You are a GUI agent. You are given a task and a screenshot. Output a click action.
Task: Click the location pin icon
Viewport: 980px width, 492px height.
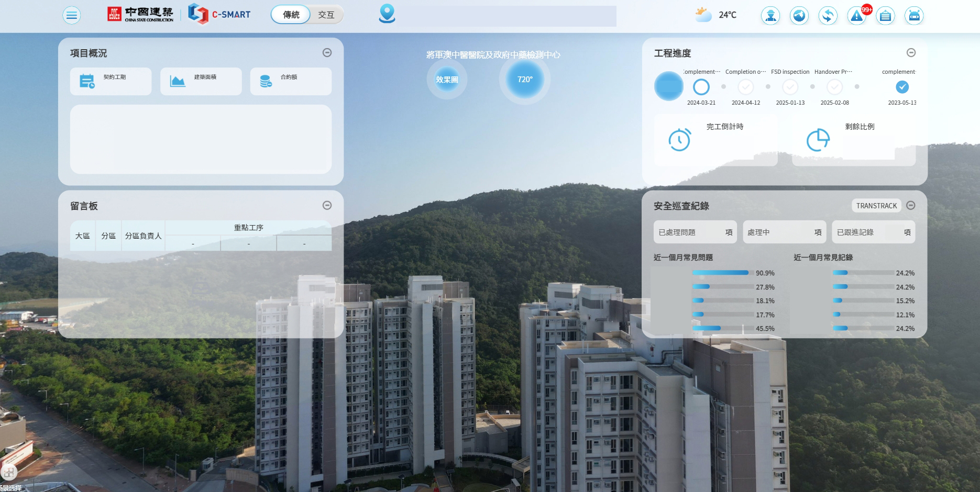387,14
